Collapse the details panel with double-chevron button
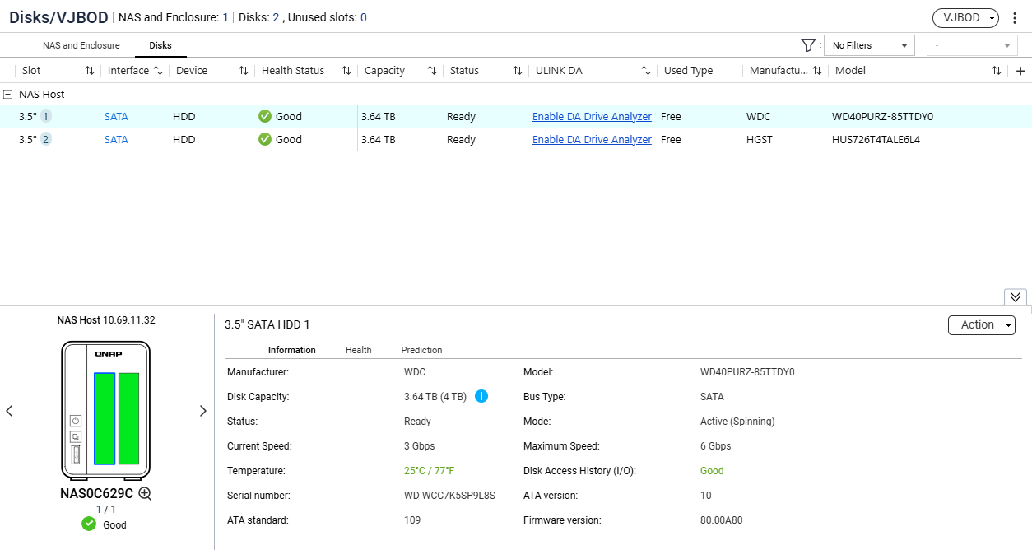Image resolution: width=1032 pixels, height=550 pixels. click(x=1016, y=297)
